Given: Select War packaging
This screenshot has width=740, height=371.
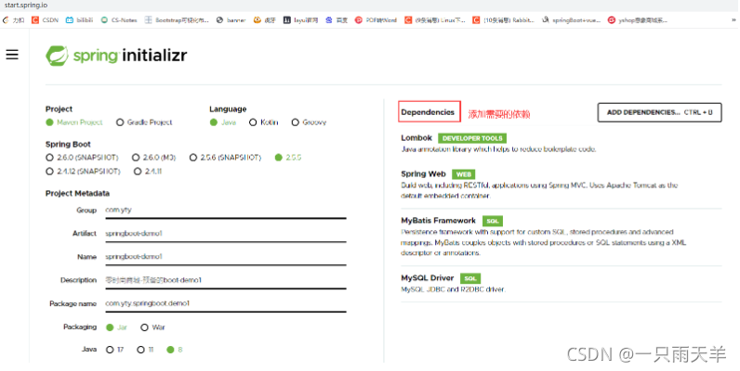Looking at the screenshot, I should [152, 327].
